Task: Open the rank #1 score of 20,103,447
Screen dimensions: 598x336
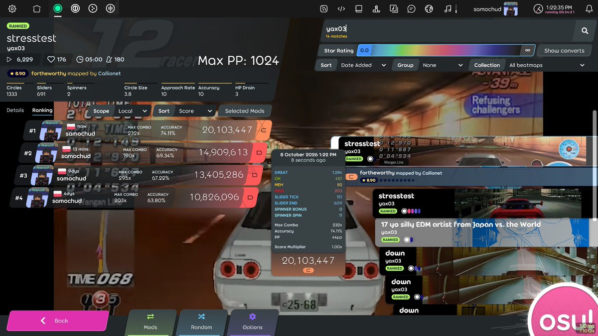Action: (x=148, y=130)
